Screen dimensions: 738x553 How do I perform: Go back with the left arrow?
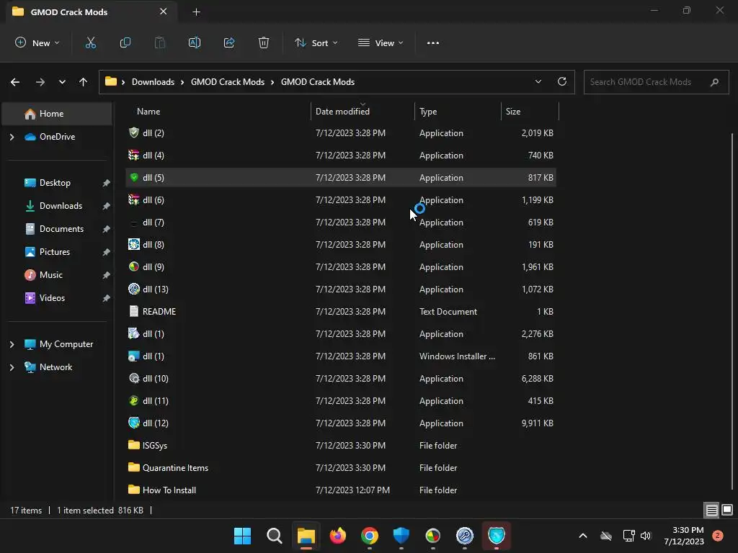point(15,82)
